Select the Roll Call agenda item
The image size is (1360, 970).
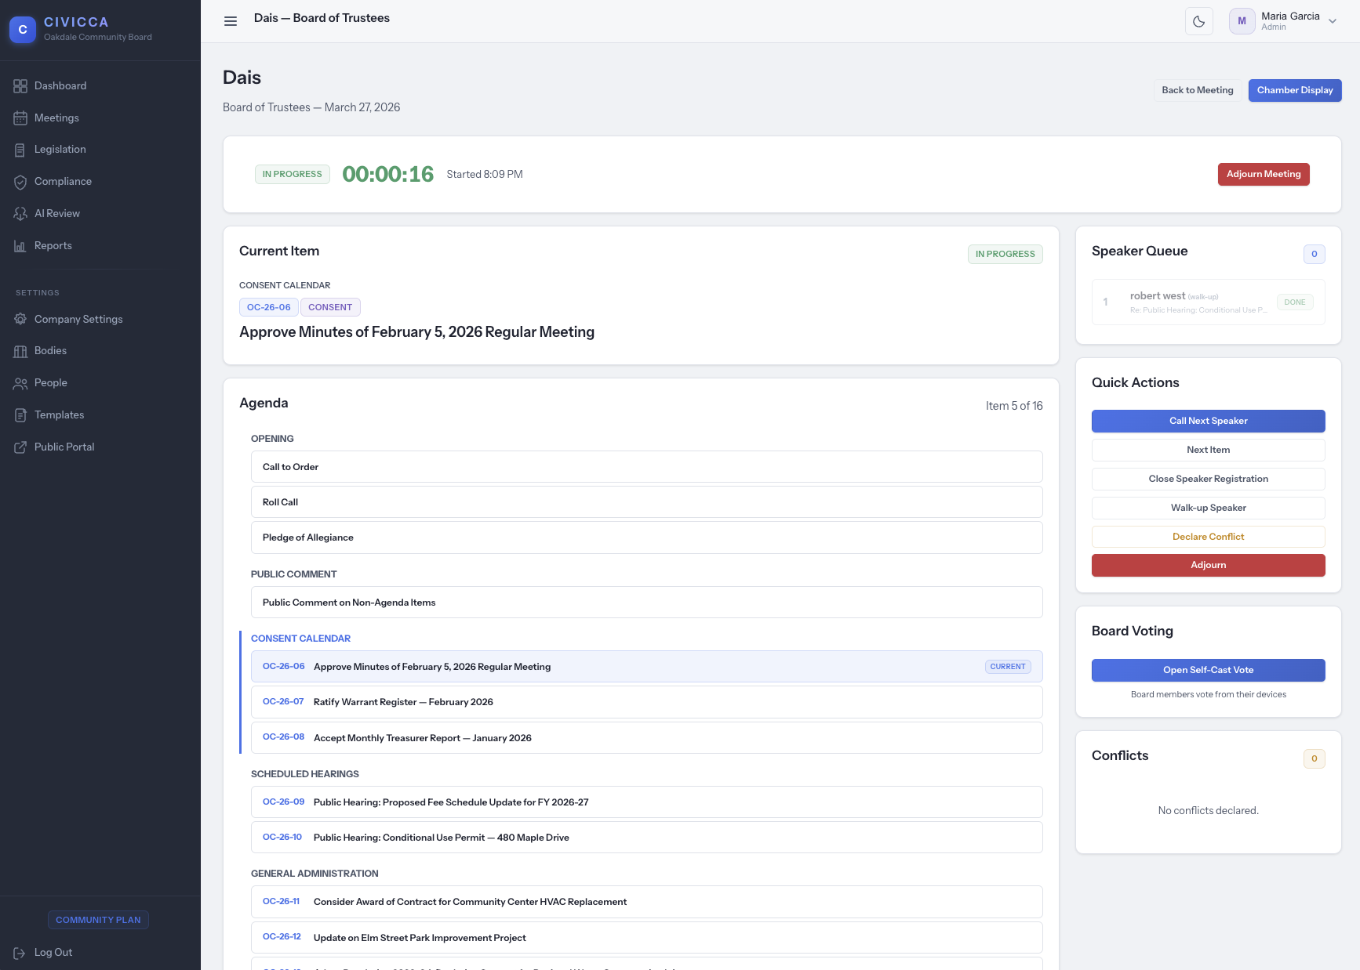coord(280,501)
